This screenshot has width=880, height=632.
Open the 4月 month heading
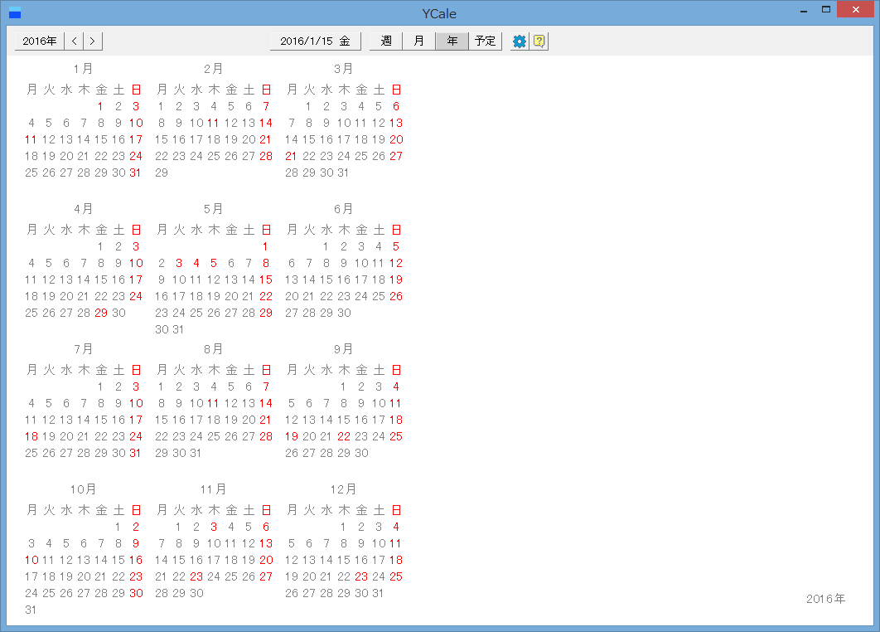(83, 209)
